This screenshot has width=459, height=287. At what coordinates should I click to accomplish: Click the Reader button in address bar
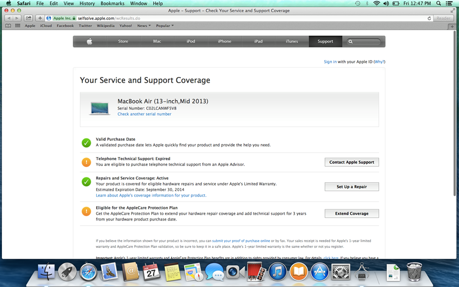tap(444, 18)
